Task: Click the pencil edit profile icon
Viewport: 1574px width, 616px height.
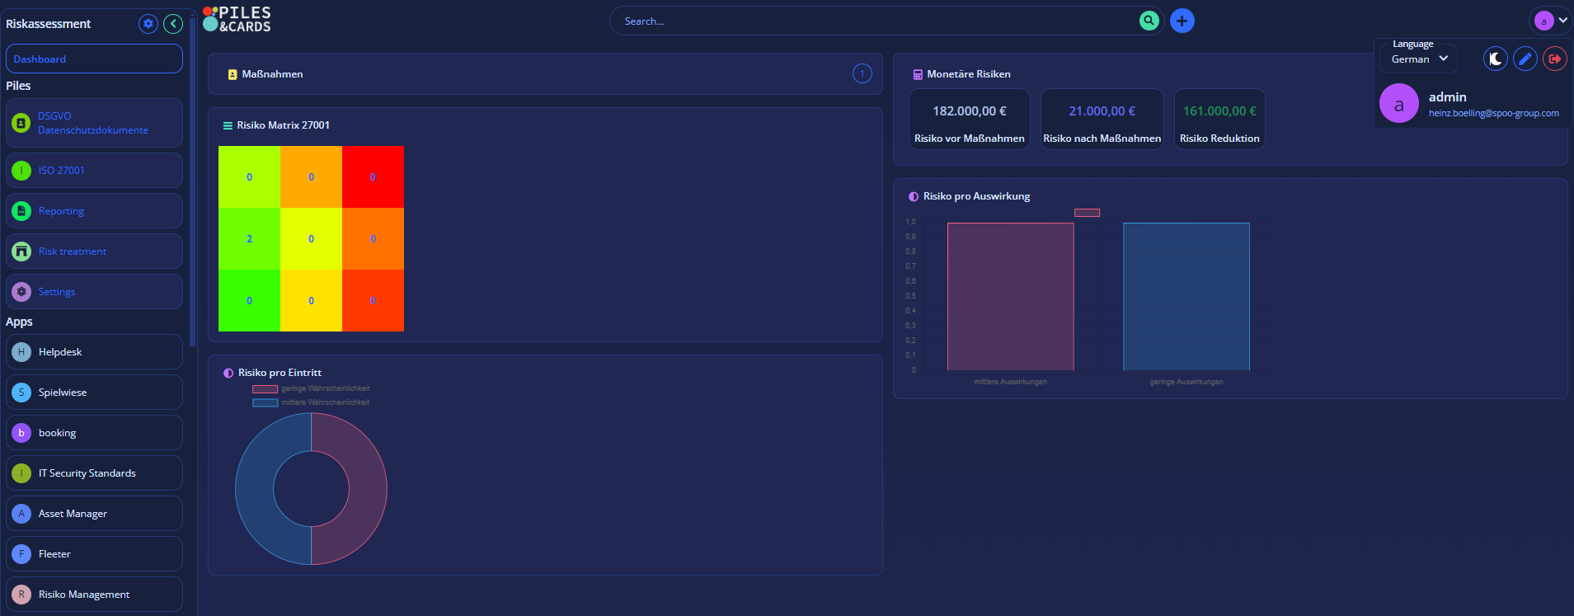Action: click(x=1525, y=59)
